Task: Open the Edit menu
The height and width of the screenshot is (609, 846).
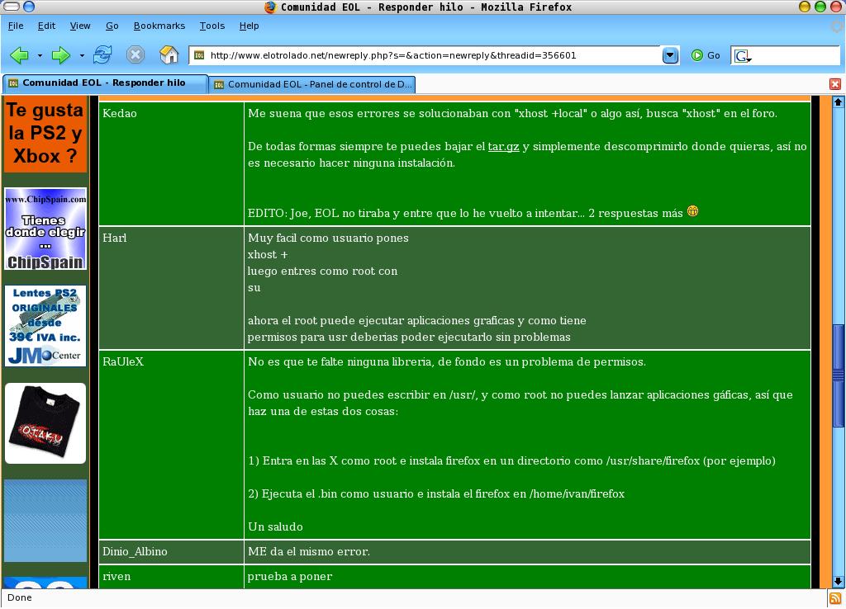Action: click(x=46, y=26)
